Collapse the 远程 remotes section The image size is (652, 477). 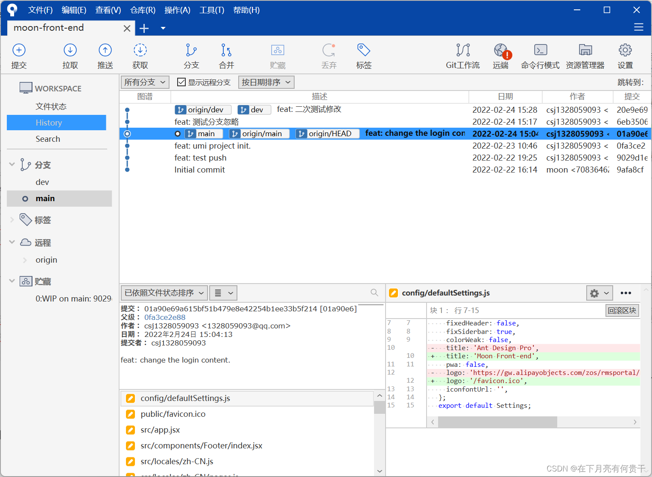12,242
